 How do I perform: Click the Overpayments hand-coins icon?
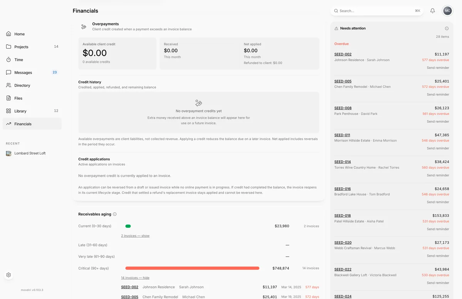click(84, 27)
